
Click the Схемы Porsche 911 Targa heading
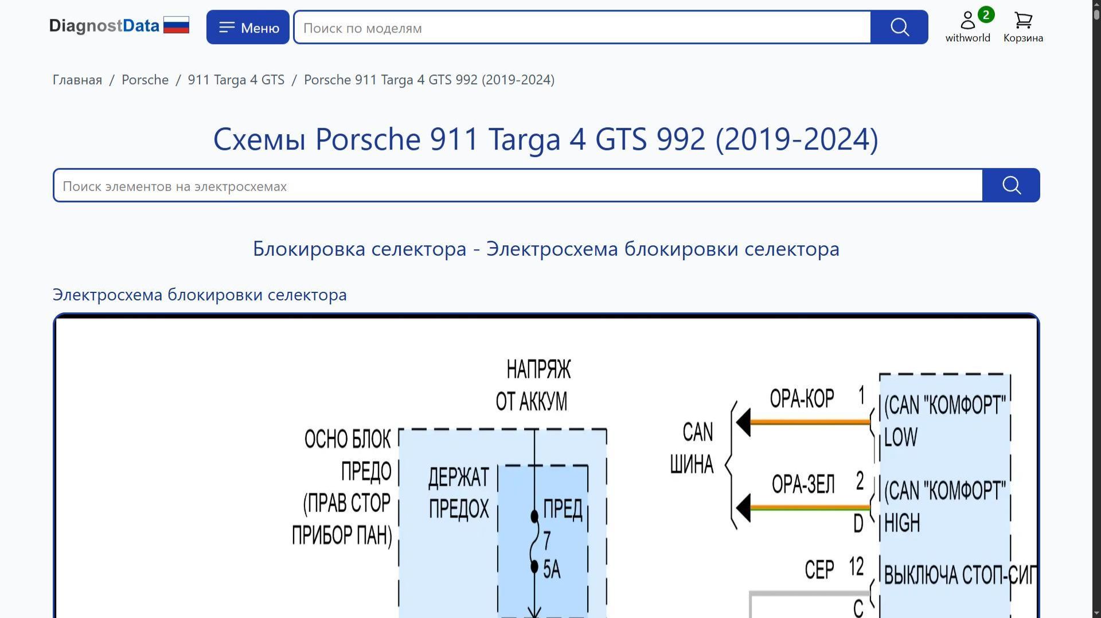546,139
